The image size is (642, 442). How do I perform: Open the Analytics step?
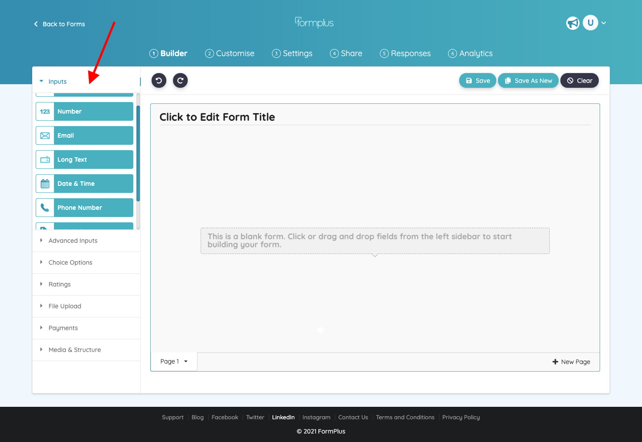click(x=470, y=53)
